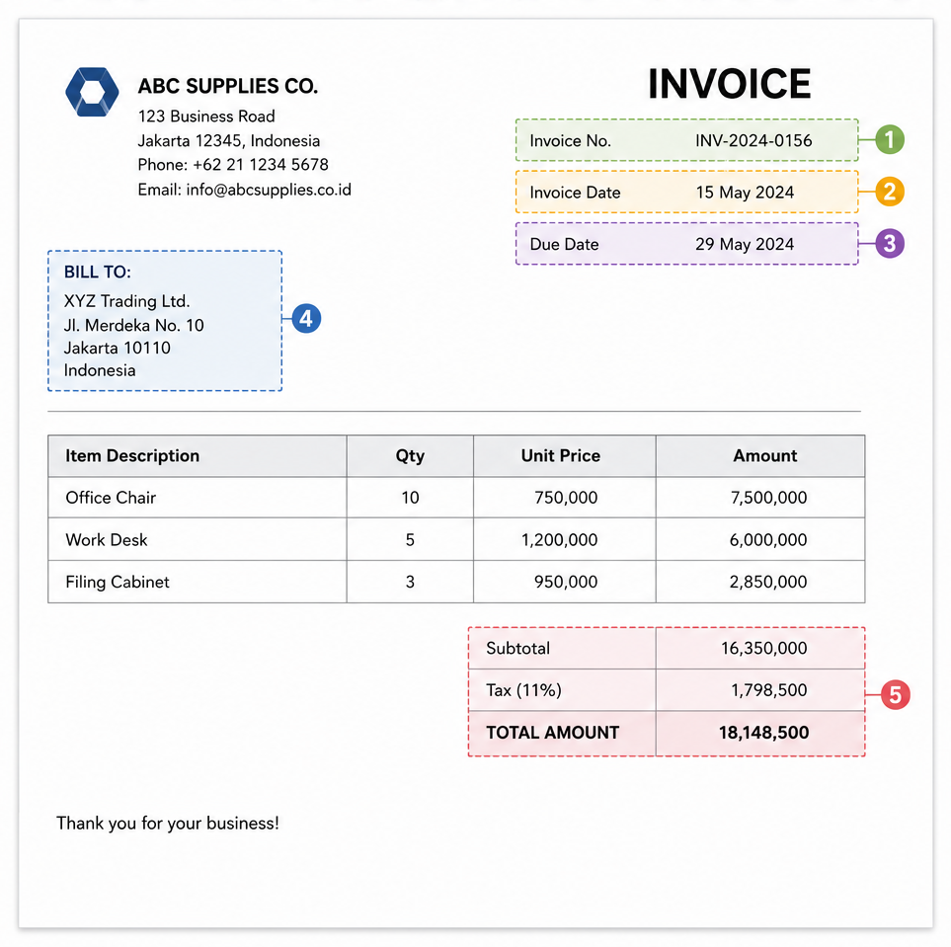Viewport: 951px width, 947px height.
Task: Click the Due Date label
Action: pyautogui.click(x=564, y=244)
